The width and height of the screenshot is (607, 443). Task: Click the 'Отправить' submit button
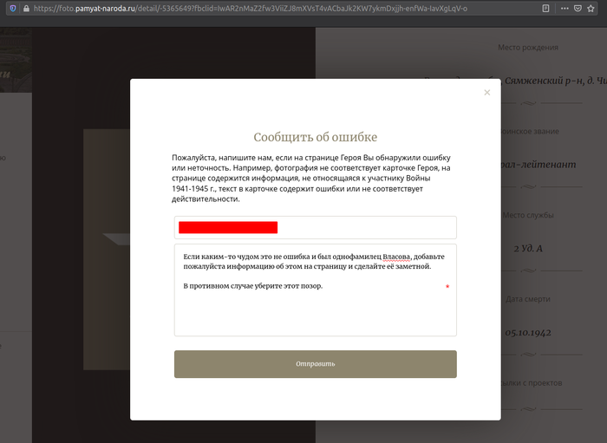pyautogui.click(x=315, y=364)
